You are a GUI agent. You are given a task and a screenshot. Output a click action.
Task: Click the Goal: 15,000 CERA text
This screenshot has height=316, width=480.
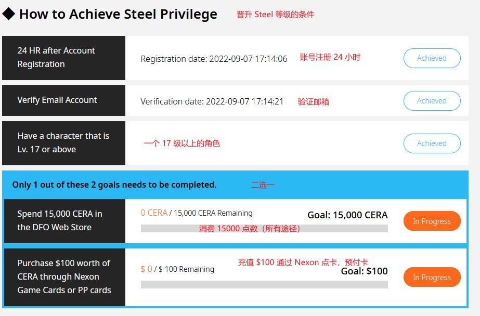coord(347,215)
